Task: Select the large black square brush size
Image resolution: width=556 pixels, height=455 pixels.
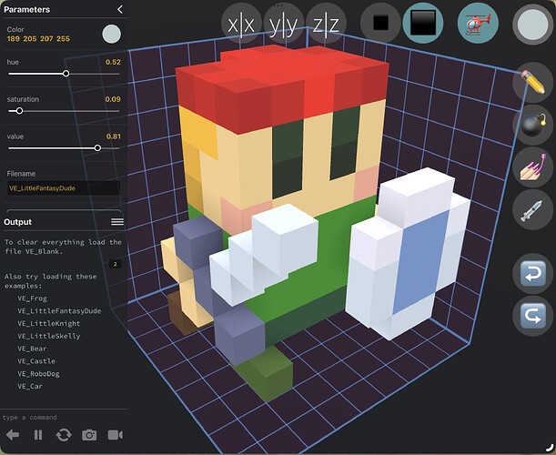Action: click(x=422, y=24)
